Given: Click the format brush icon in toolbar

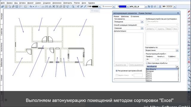Looking at the screenshot, I should (x=78, y=7).
